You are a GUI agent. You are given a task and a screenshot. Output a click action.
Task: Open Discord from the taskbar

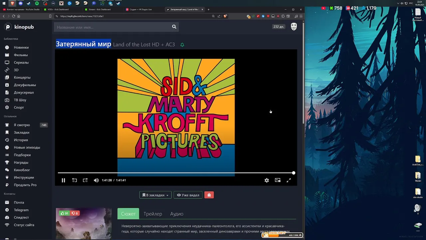pyautogui.click(x=21, y=3)
